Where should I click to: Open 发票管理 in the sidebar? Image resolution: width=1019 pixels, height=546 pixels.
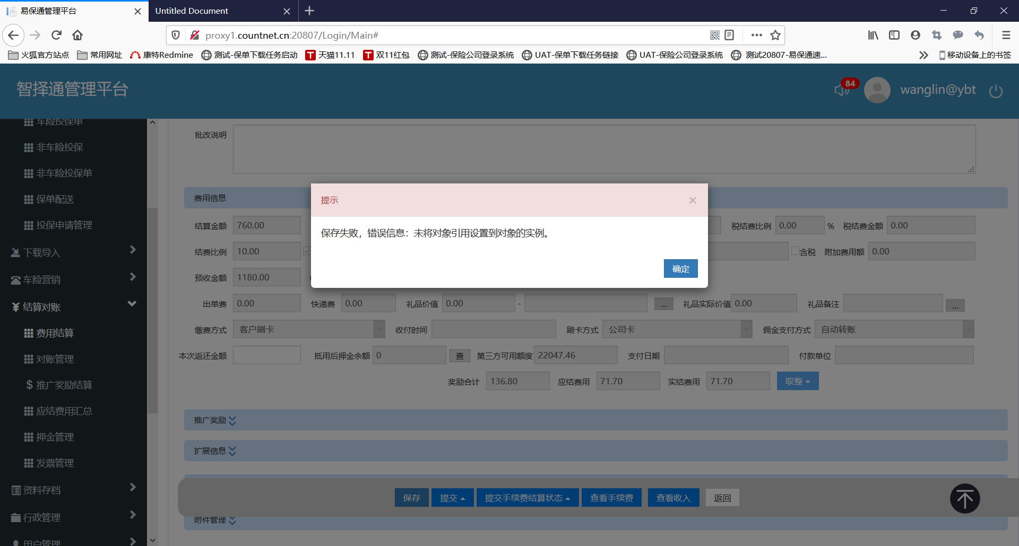pyautogui.click(x=55, y=463)
